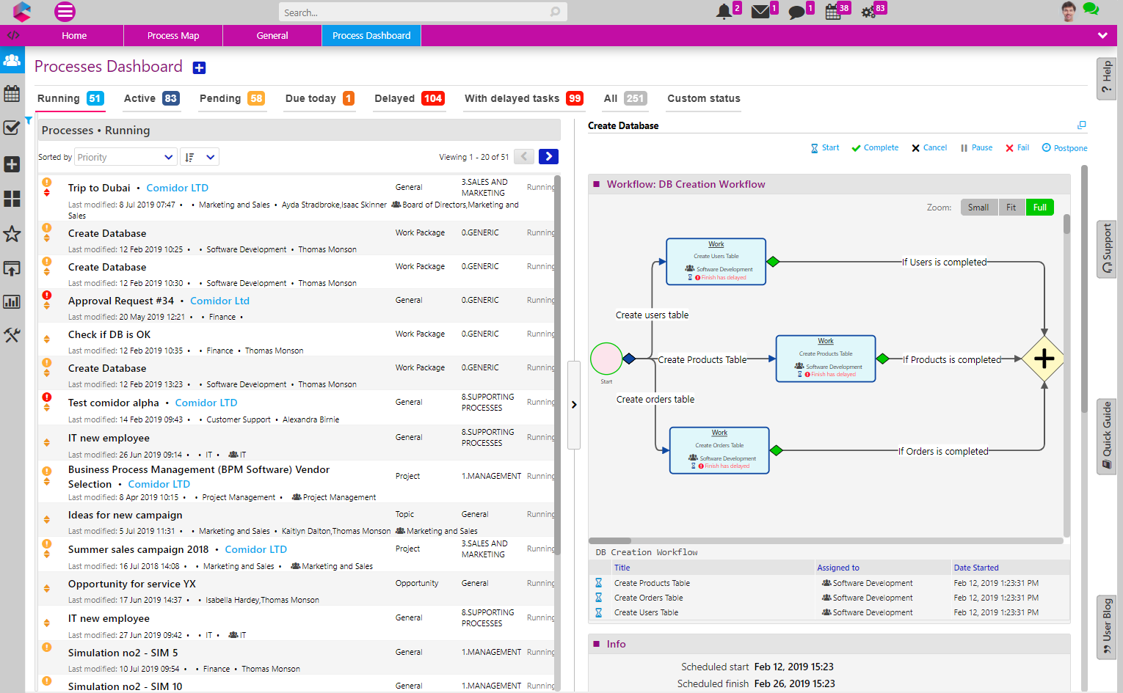Open the Comidor LTD link on Trip to Dubai

[x=177, y=188]
